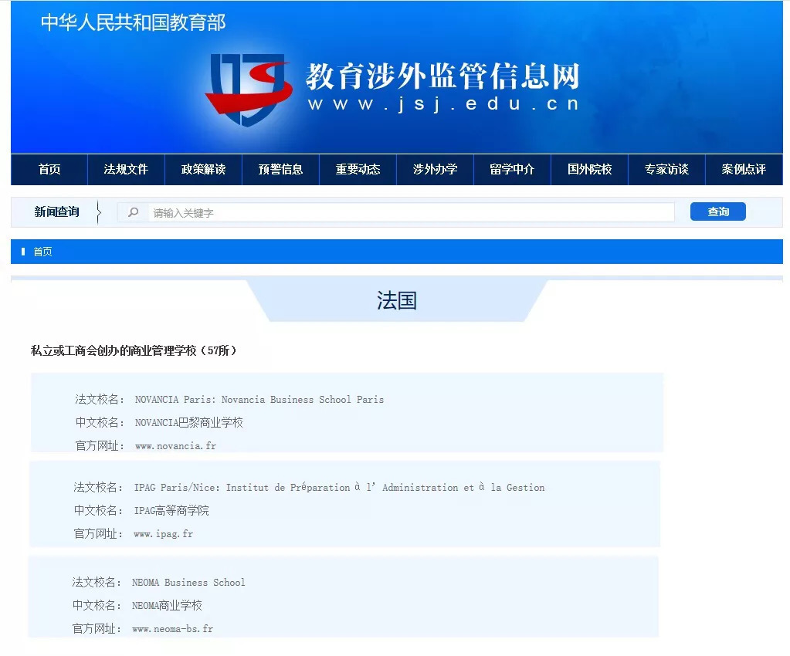Click 首页 in the breadcrumb bar
Image resolution: width=790 pixels, height=656 pixels.
click(x=42, y=251)
